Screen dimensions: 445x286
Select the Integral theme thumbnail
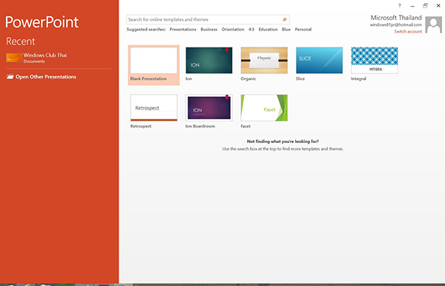pyautogui.click(x=375, y=60)
